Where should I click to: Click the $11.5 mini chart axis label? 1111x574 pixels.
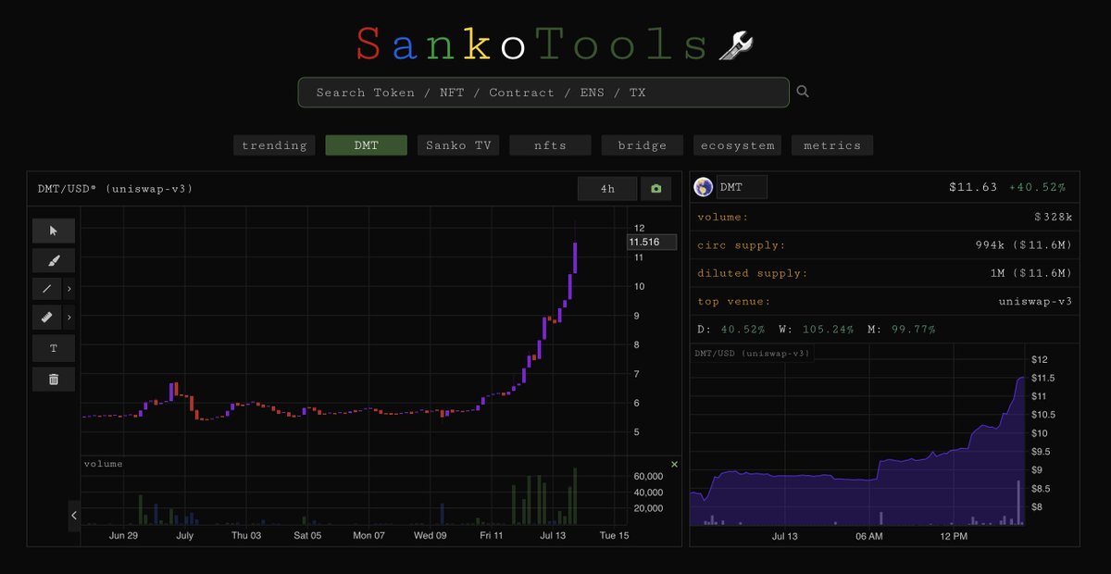click(x=1042, y=378)
